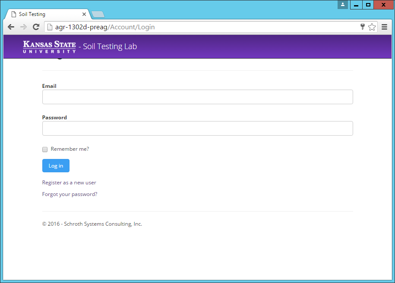Click the address bar URL

click(105, 27)
